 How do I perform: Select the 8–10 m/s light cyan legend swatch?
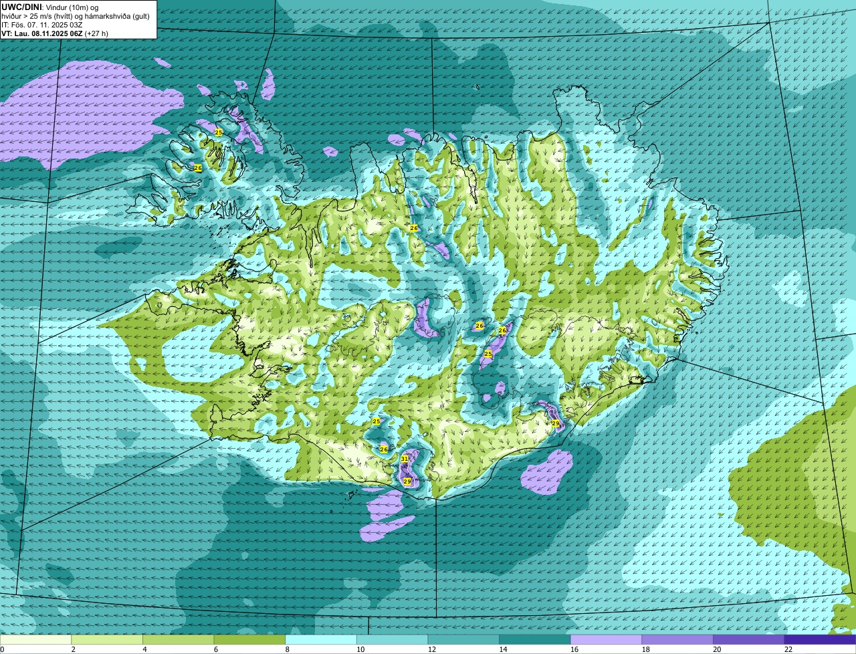point(321,639)
